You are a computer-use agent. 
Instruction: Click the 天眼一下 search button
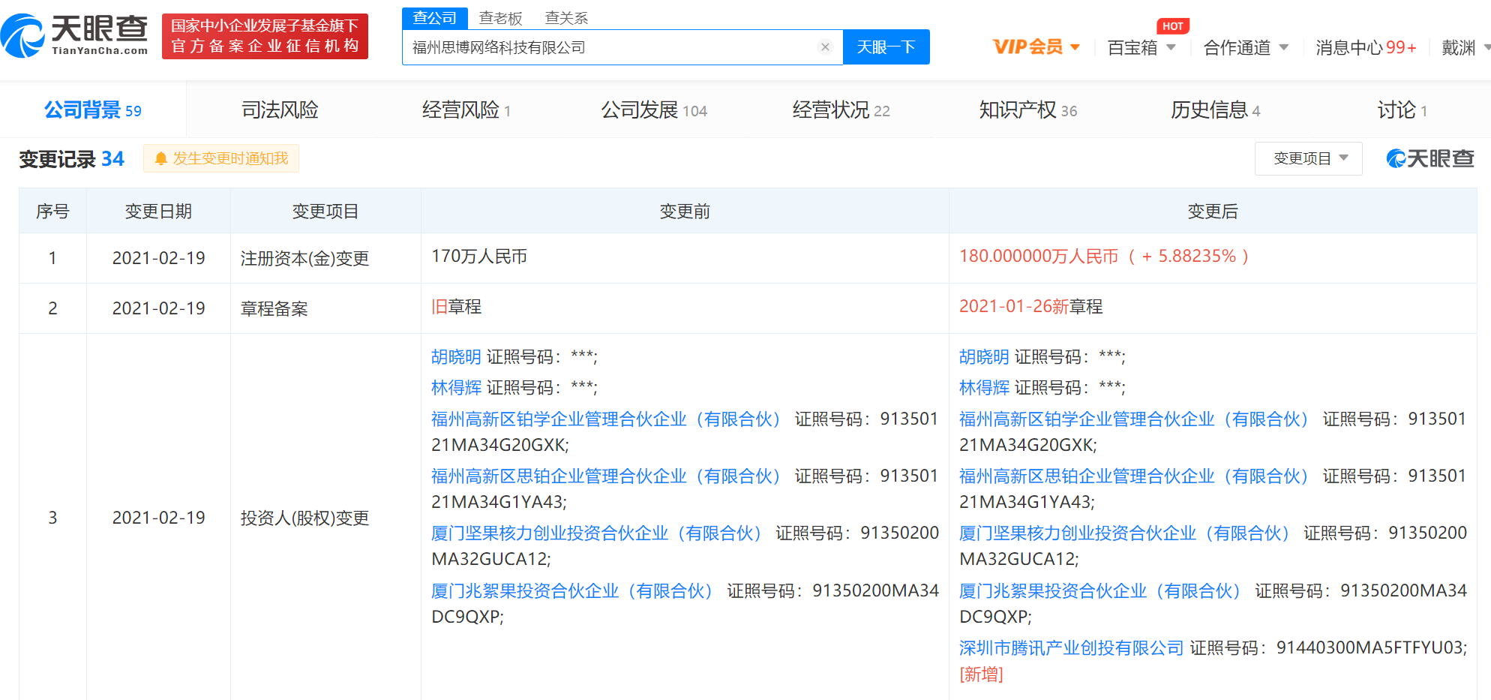pyautogui.click(x=886, y=47)
